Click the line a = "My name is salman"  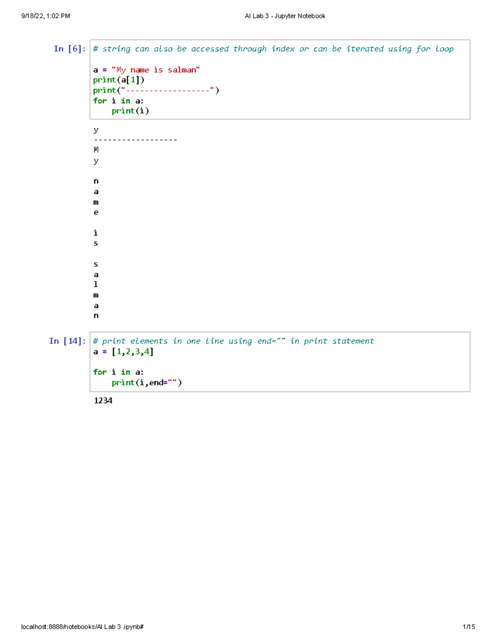[147, 70]
